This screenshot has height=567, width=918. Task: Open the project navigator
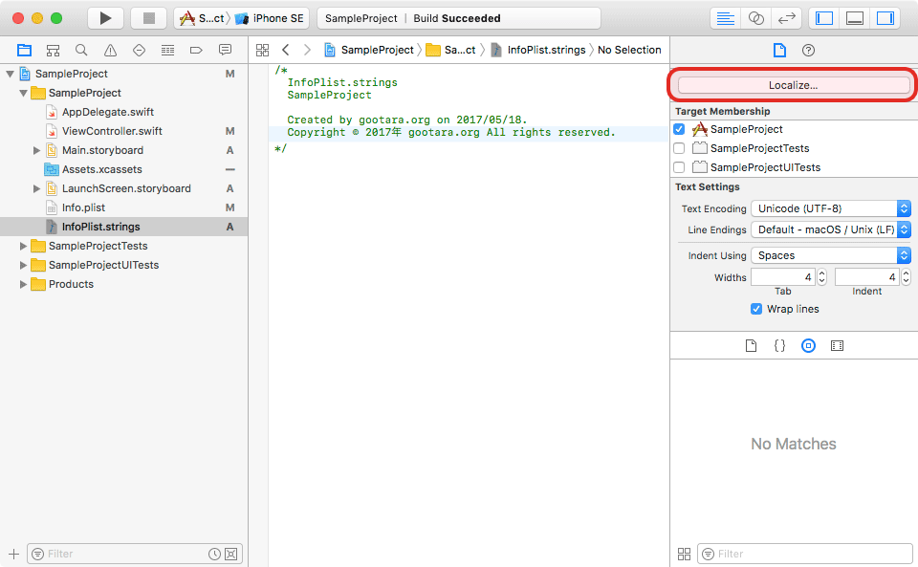tap(24, 51)
